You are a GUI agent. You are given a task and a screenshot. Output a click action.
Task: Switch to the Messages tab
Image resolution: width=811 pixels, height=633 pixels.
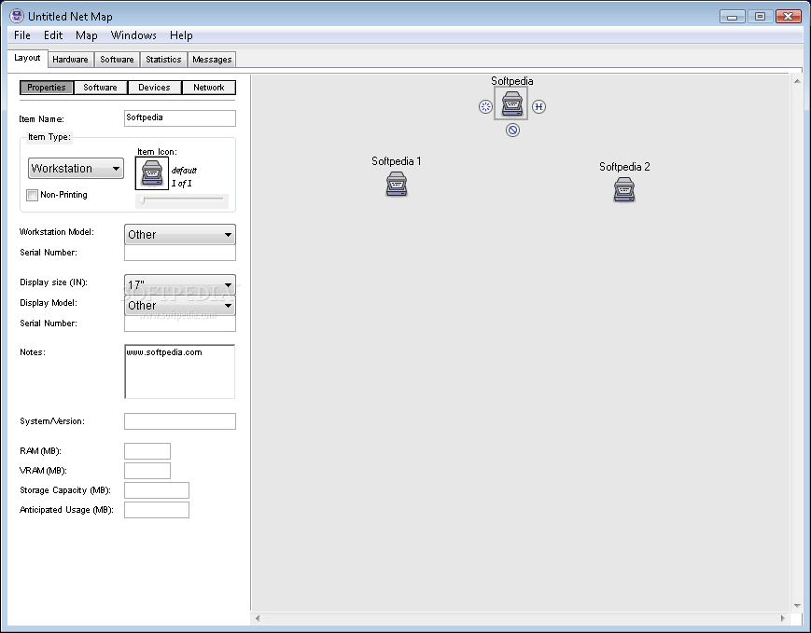(x=212, y=60)
